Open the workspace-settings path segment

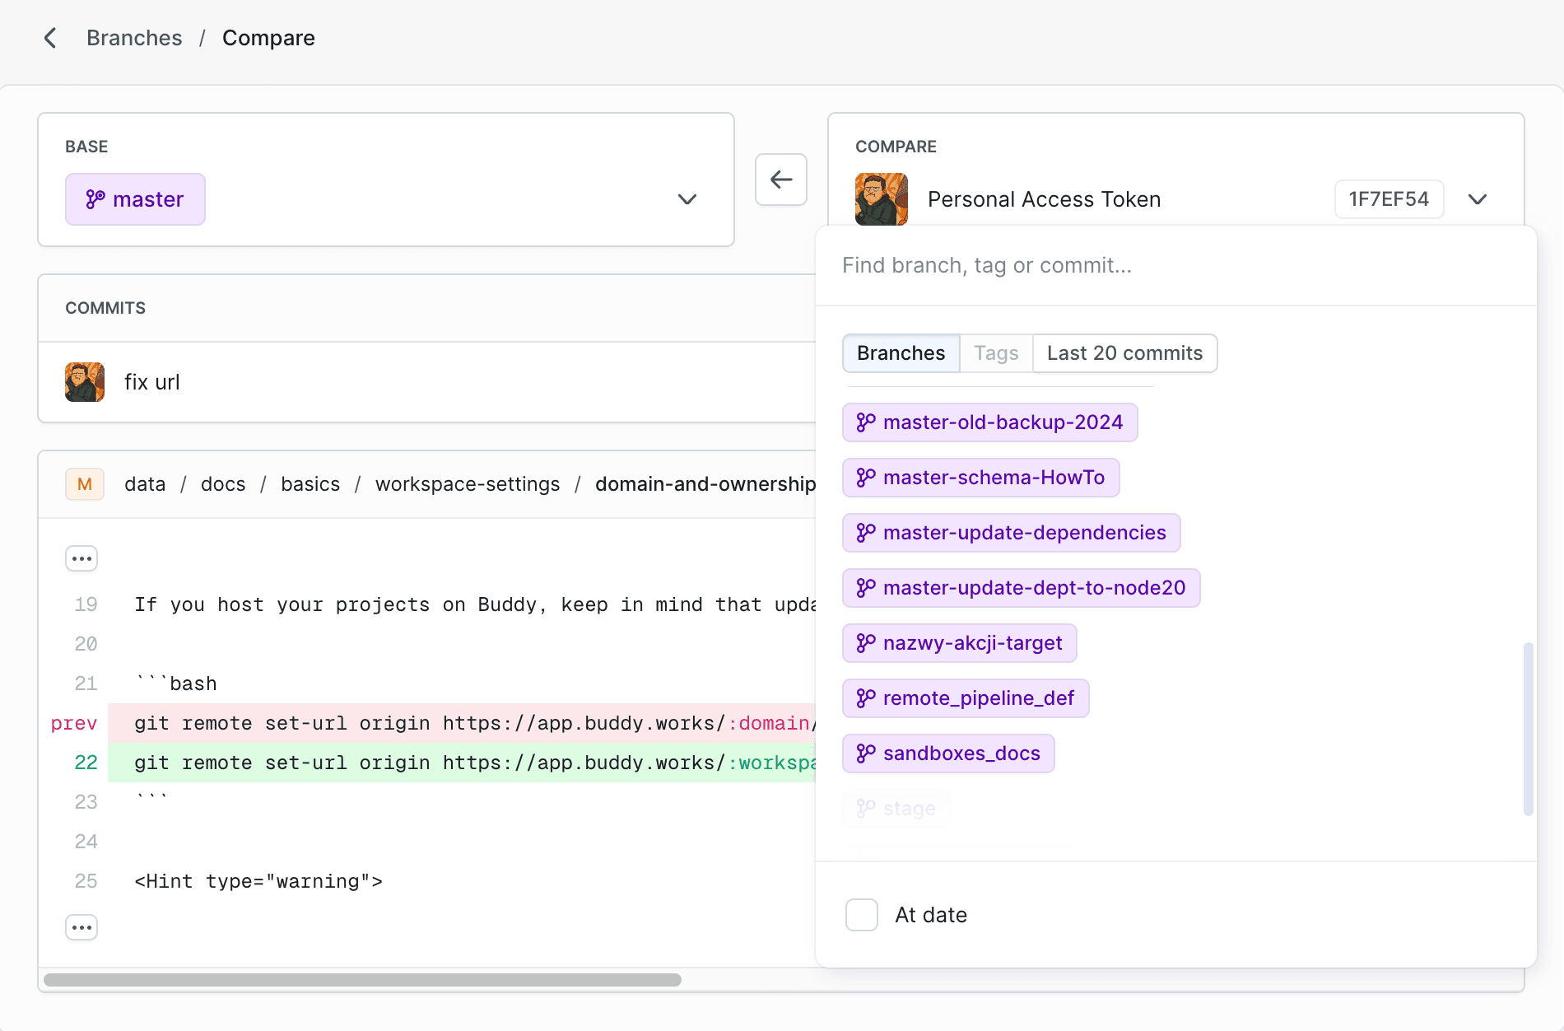(468, 484)
